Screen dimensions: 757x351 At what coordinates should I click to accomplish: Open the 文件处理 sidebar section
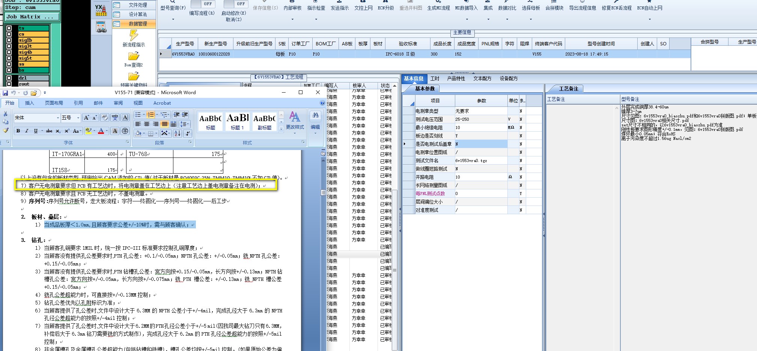click(x=135, y=5)
